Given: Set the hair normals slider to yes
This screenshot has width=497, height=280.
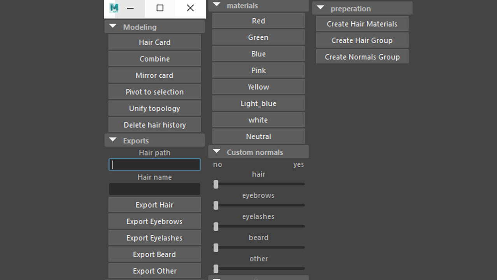Looking at the screenshot, I should [303, 184].
